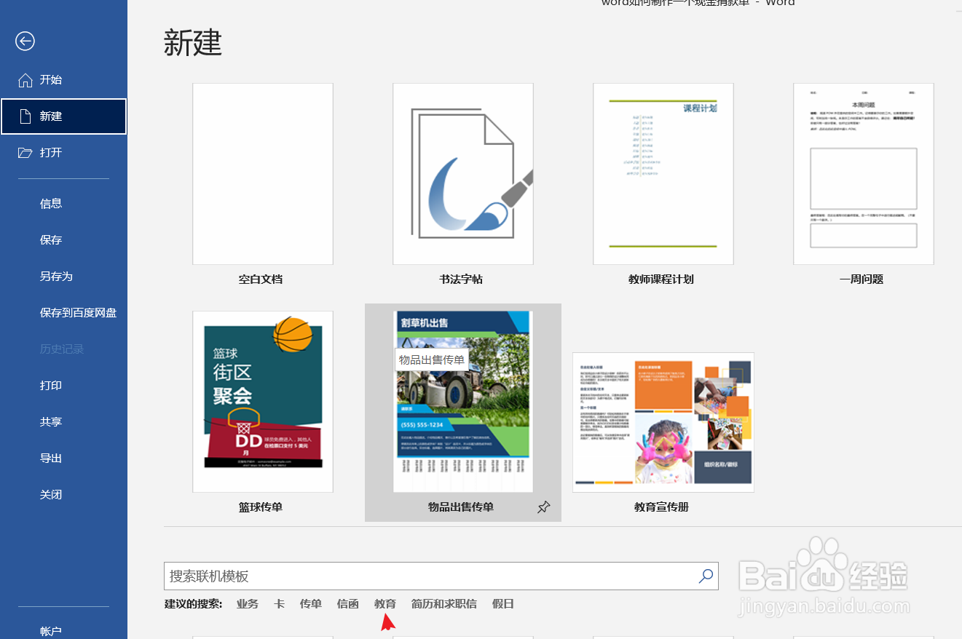Viewport: 962px width, 639px height.
Task: Select the 教师课程计划 template
Action: (x=663, y=173)
